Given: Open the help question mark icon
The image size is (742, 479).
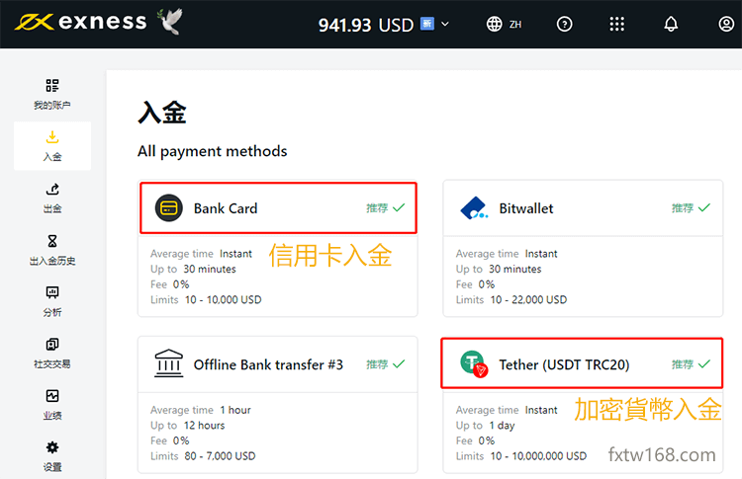Looking at the screenshot, I should (564, 24).
